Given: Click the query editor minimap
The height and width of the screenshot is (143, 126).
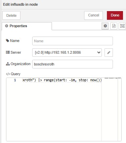Looking at the screenshot, I should 110,109.
